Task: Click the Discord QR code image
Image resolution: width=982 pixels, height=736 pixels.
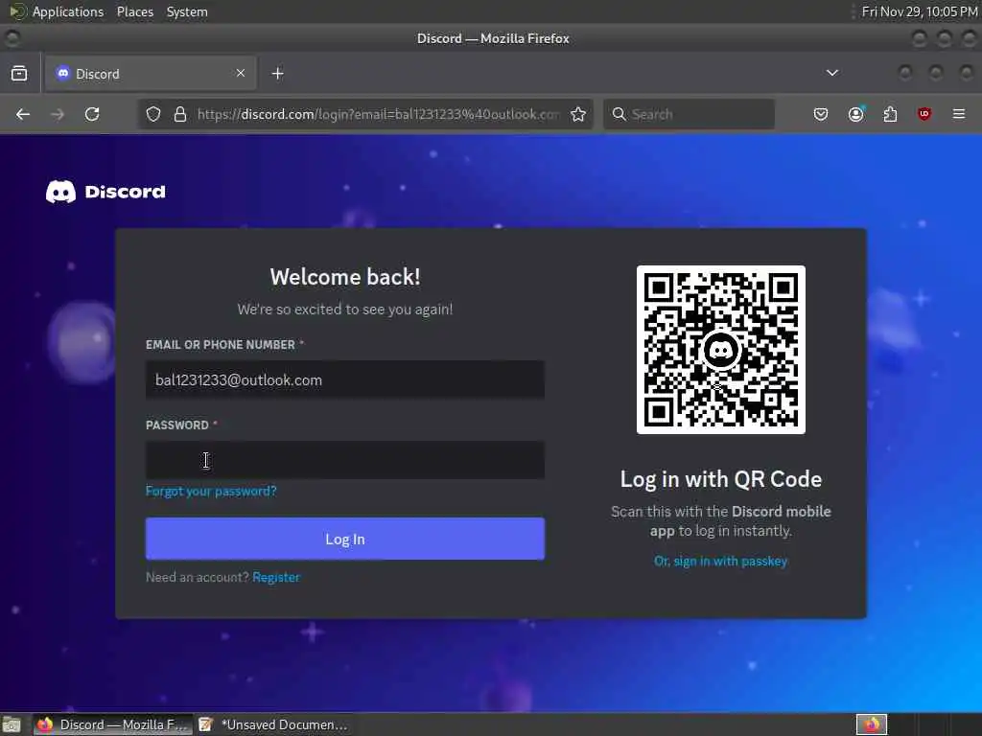Action: pos(721,349)
